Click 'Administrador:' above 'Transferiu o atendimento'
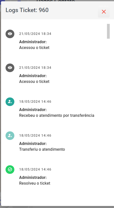The width and height of the screenshot is (114, 208). point(33,143)
